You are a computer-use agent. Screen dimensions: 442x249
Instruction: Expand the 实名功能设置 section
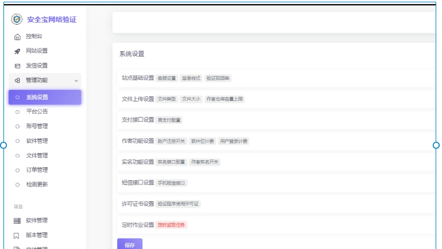(134, 162)
